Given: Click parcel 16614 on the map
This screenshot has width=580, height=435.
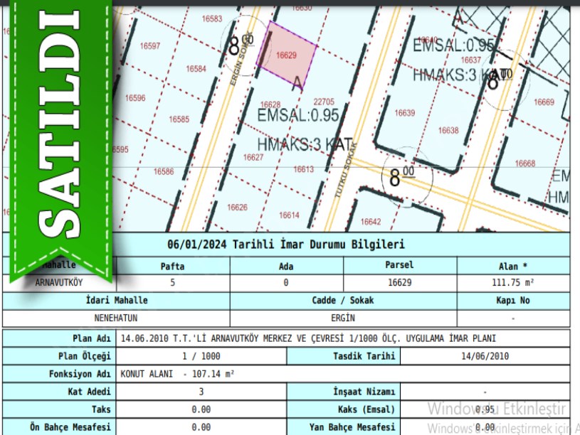Looking at the screenshot, I should click(289, 215).
